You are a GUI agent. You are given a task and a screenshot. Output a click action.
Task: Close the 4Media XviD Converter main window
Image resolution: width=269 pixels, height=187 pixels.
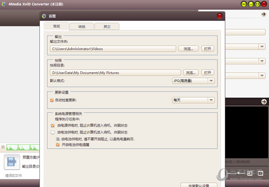(x=264, y=4)
